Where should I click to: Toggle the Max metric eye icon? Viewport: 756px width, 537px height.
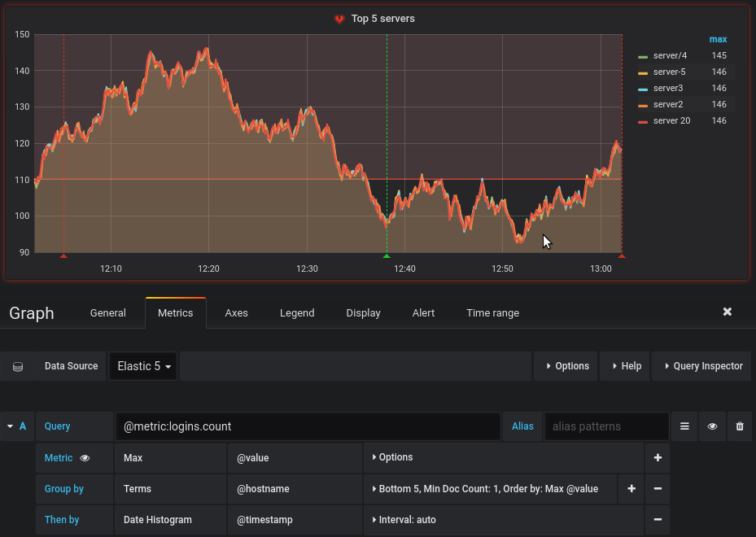[85, 458]
